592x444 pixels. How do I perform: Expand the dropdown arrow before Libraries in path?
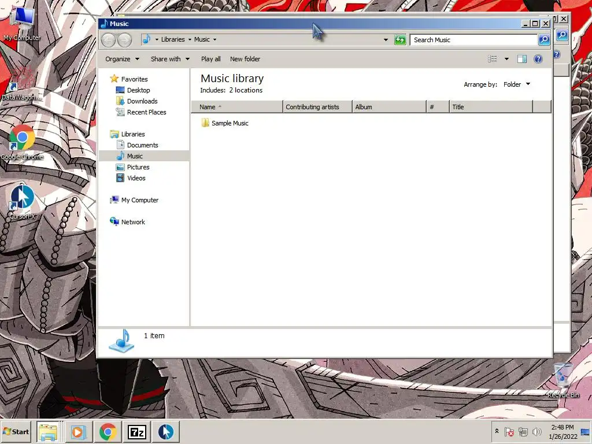coord(157,39)
